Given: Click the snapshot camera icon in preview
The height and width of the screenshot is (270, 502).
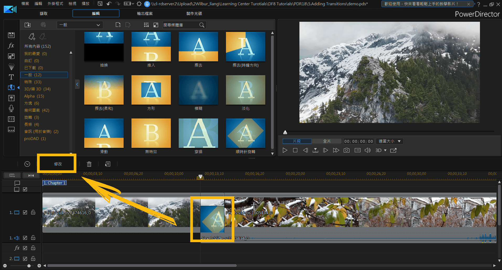Looking at the screenshot, I should pos(347,150).
